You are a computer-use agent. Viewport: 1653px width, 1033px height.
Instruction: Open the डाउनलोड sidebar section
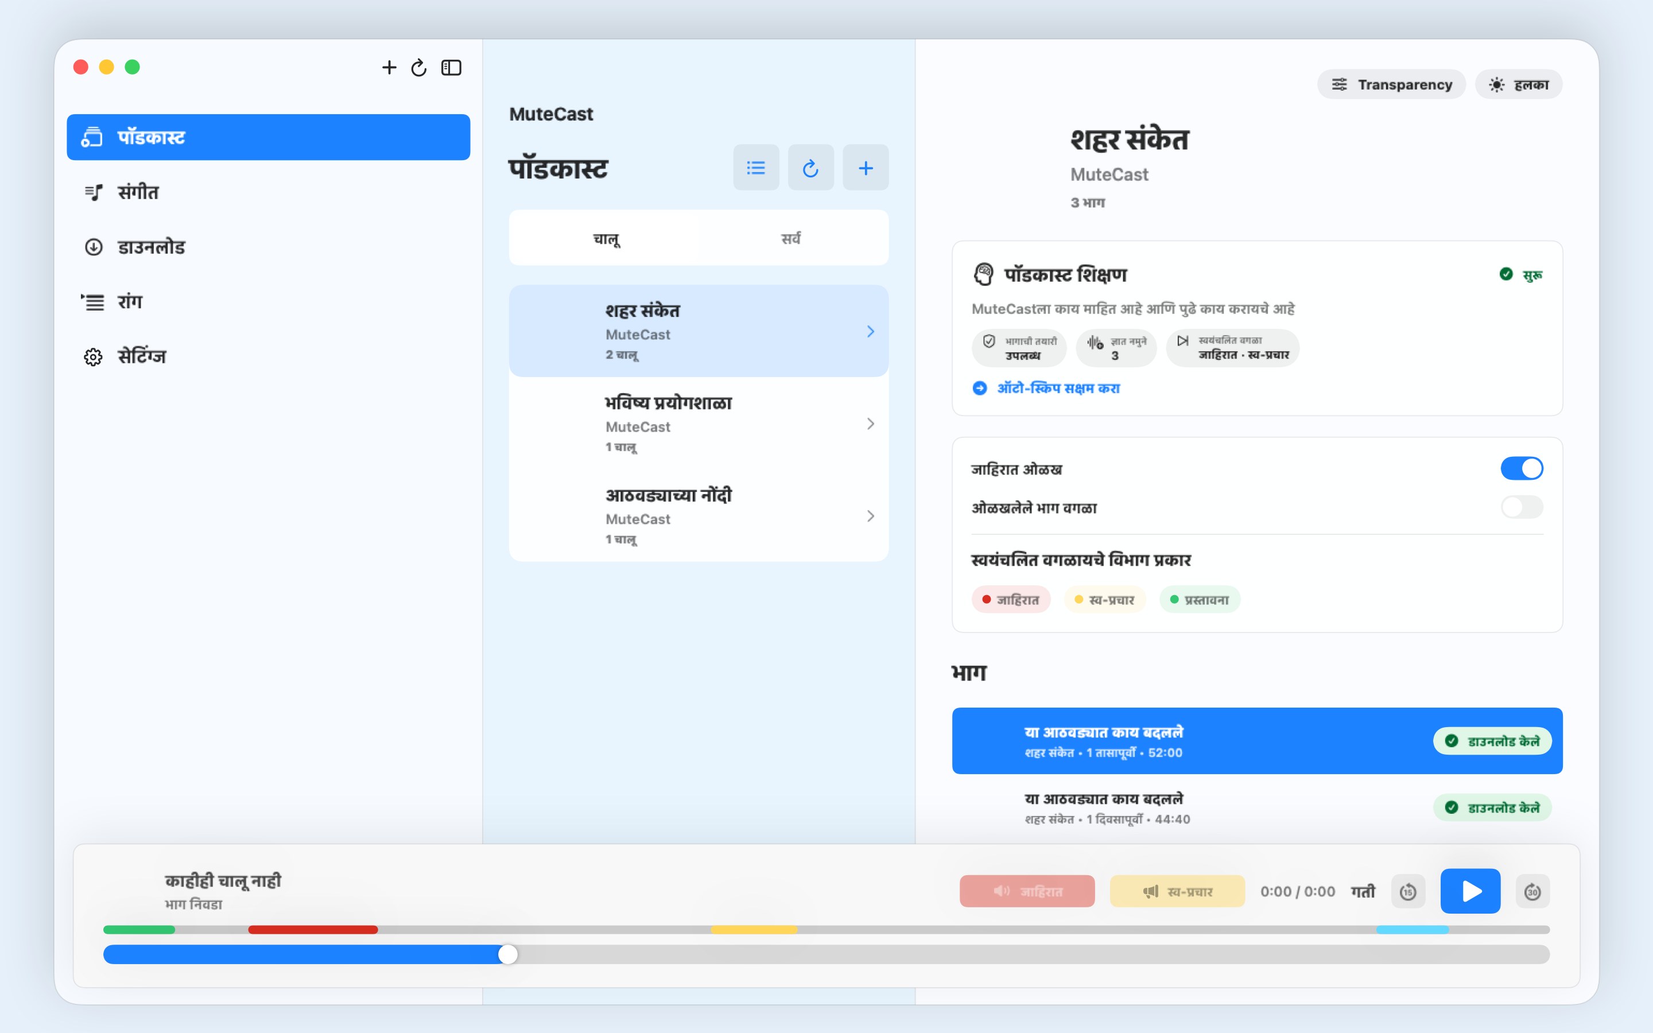coord(269,247)
